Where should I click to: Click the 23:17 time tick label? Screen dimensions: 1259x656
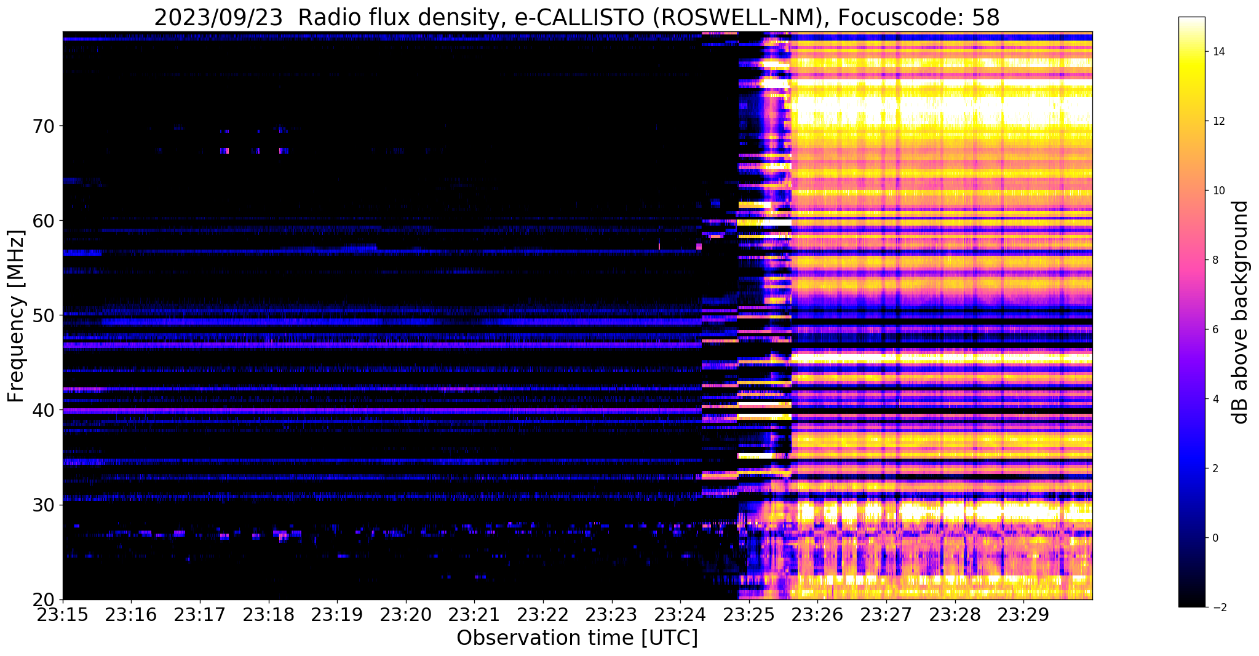(x=200, y=614)
